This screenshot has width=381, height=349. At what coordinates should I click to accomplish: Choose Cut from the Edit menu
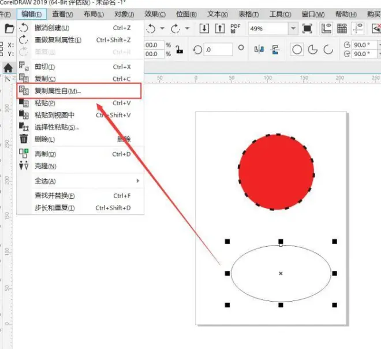click(x=80, y=66)
